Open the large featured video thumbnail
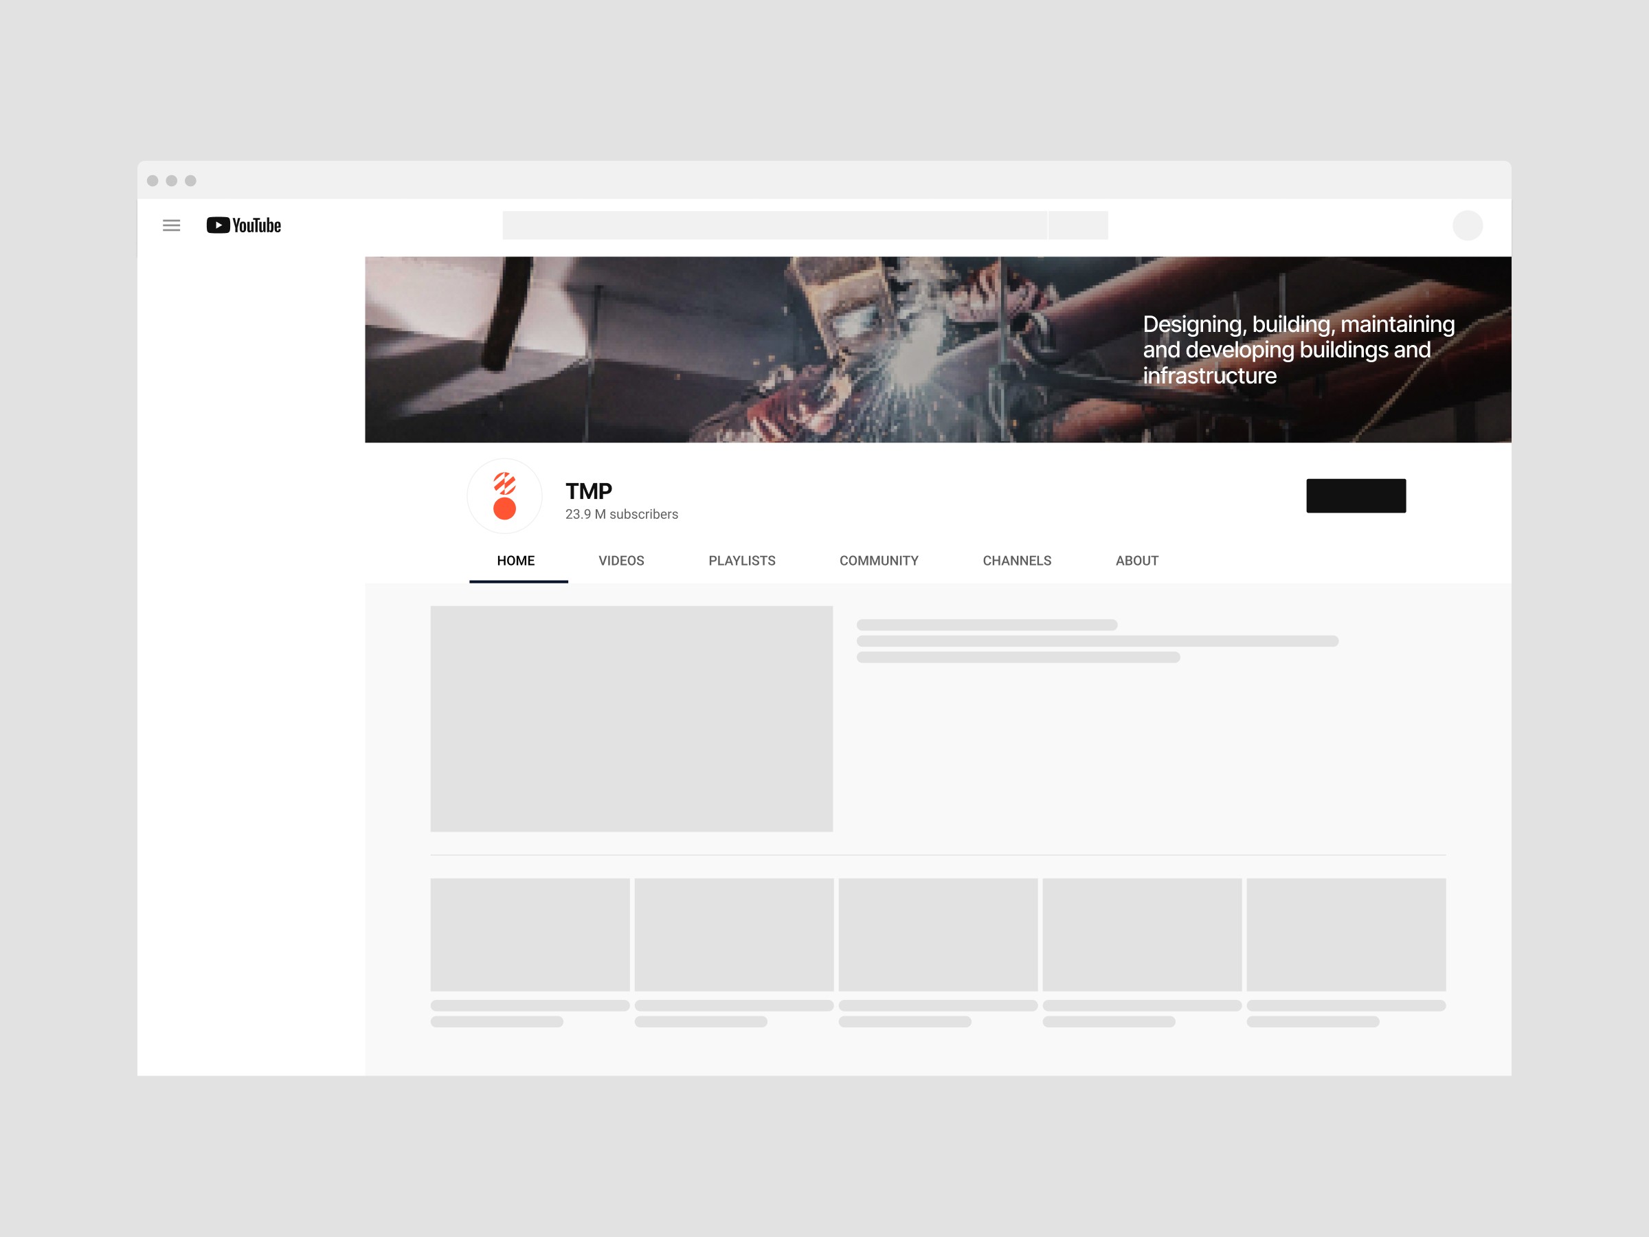1649x1237 pixels. coord(631,719)
